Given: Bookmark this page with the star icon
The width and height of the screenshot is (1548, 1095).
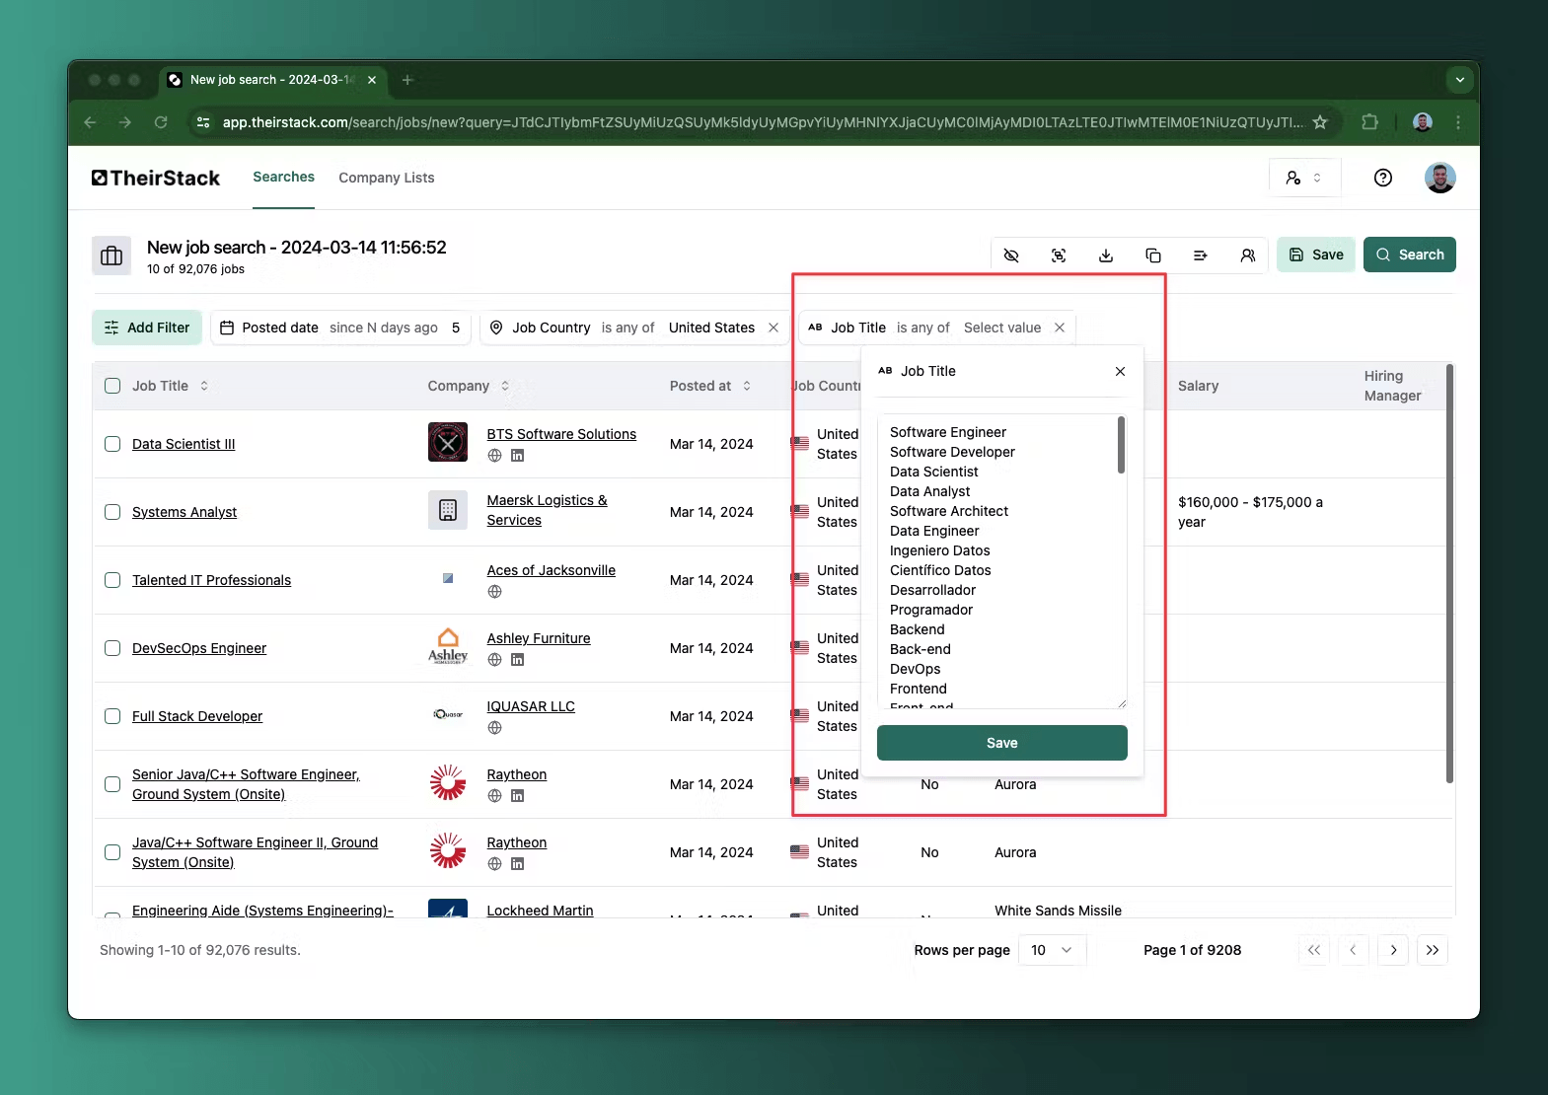Looking at the screenshot, I should (x=1320, y=122).
